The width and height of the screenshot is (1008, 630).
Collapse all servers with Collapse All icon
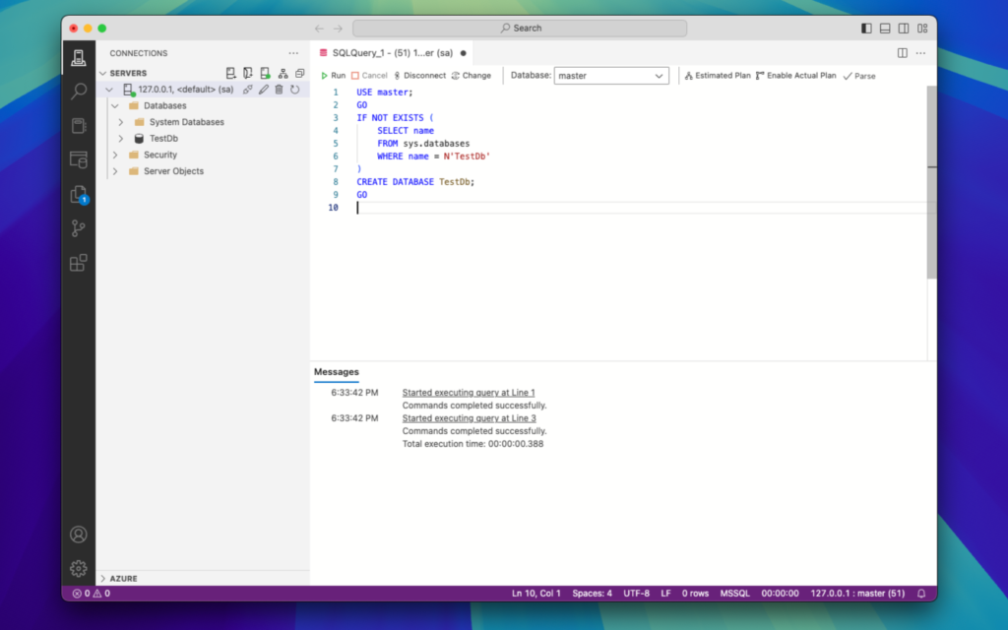pos(299,73)
